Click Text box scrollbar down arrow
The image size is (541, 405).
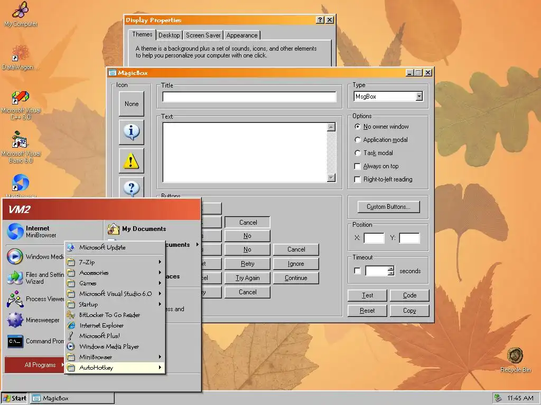coord(331,178)
